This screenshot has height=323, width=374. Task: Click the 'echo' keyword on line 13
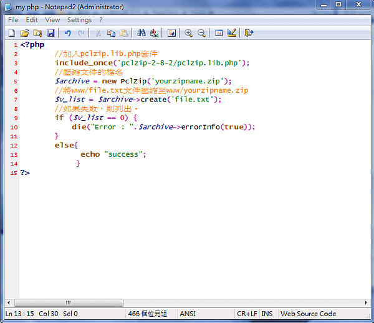click(90, 154)
